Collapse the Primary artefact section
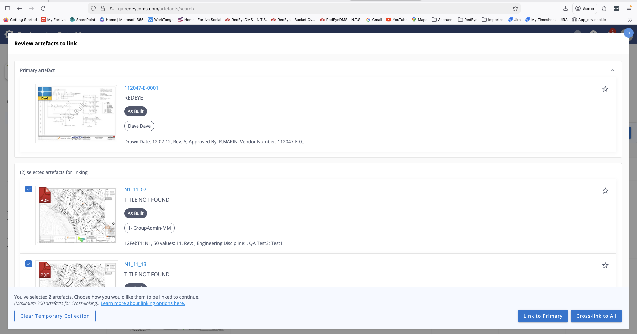 (x=613, y=70)
